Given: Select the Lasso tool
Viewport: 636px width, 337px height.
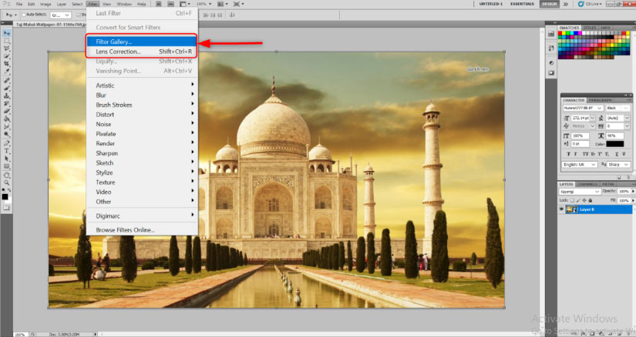Looking at the screenshot, I should point(7,48).
